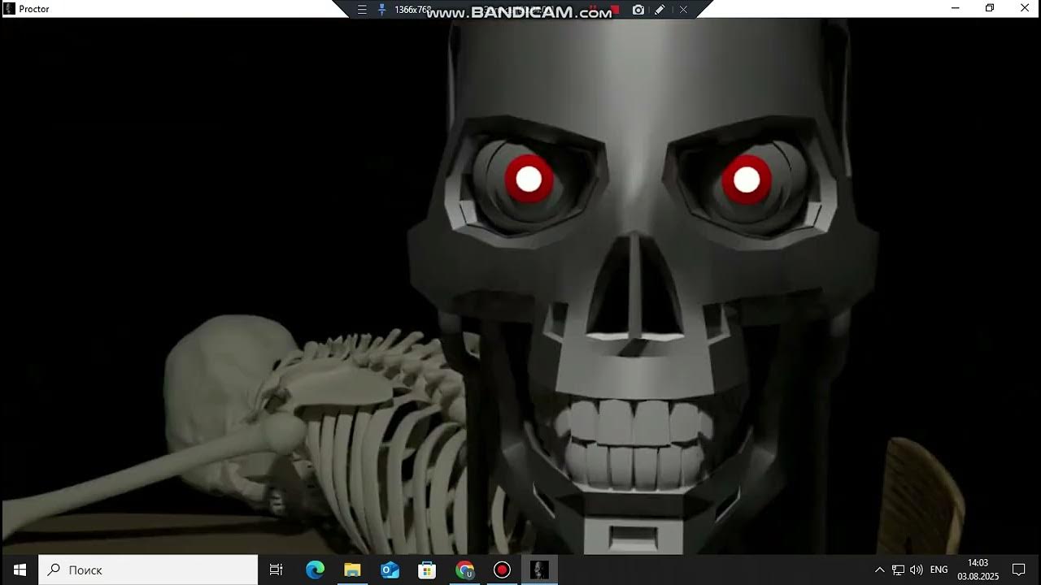Switch to Bandicam recorder in the taskbar
The image size is (1041, 585).
point(502,570)
